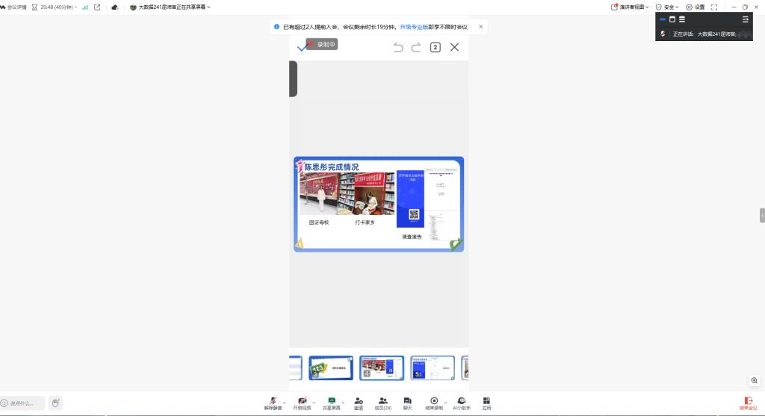Stop recording with 结束录制

click(x=434, y=402)
